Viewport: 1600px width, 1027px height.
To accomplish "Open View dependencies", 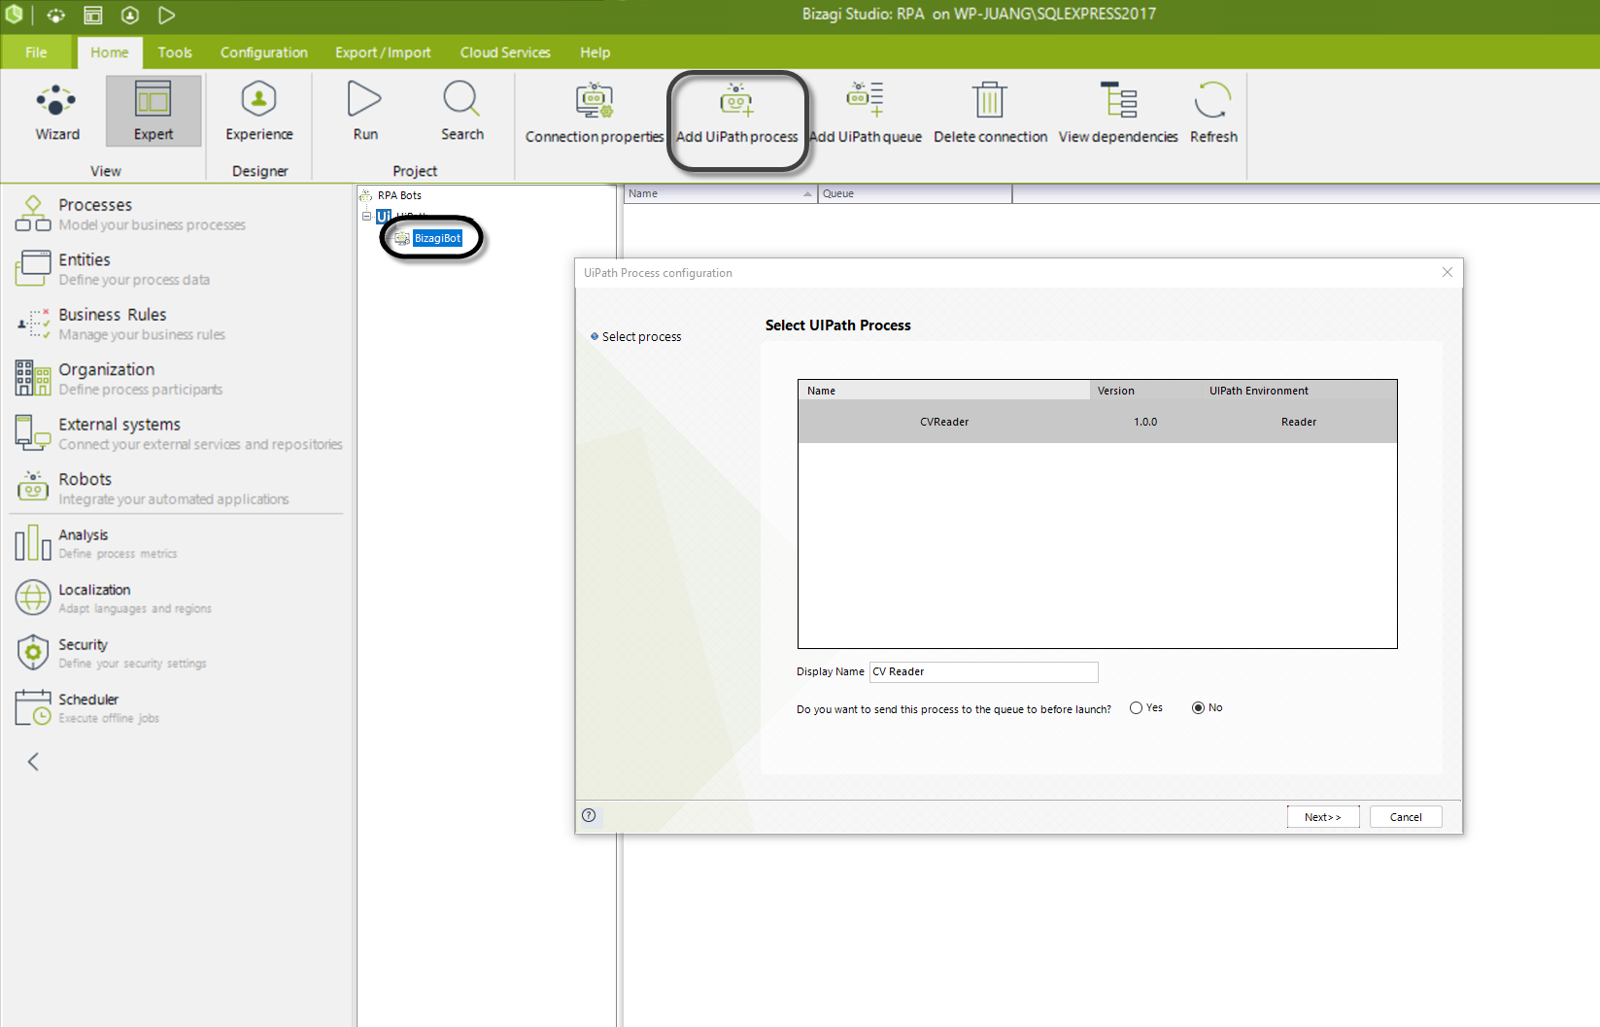I will pos(1118,114).
